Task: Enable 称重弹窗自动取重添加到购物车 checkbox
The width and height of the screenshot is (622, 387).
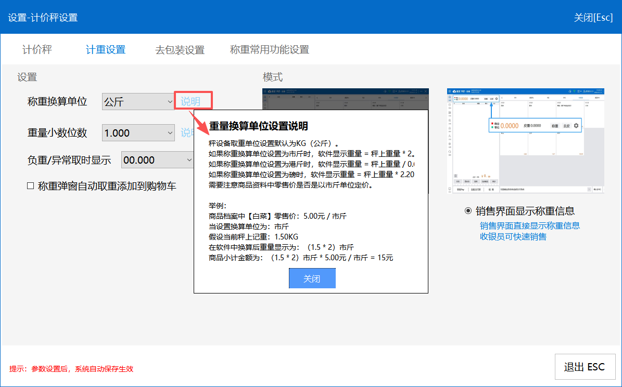Action: point(31,185)
